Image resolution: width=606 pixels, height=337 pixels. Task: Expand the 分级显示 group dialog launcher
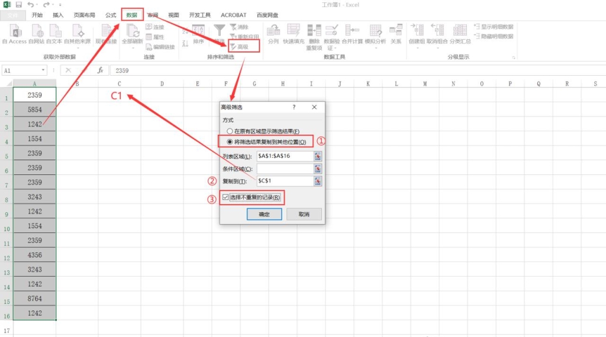(514, 57)
